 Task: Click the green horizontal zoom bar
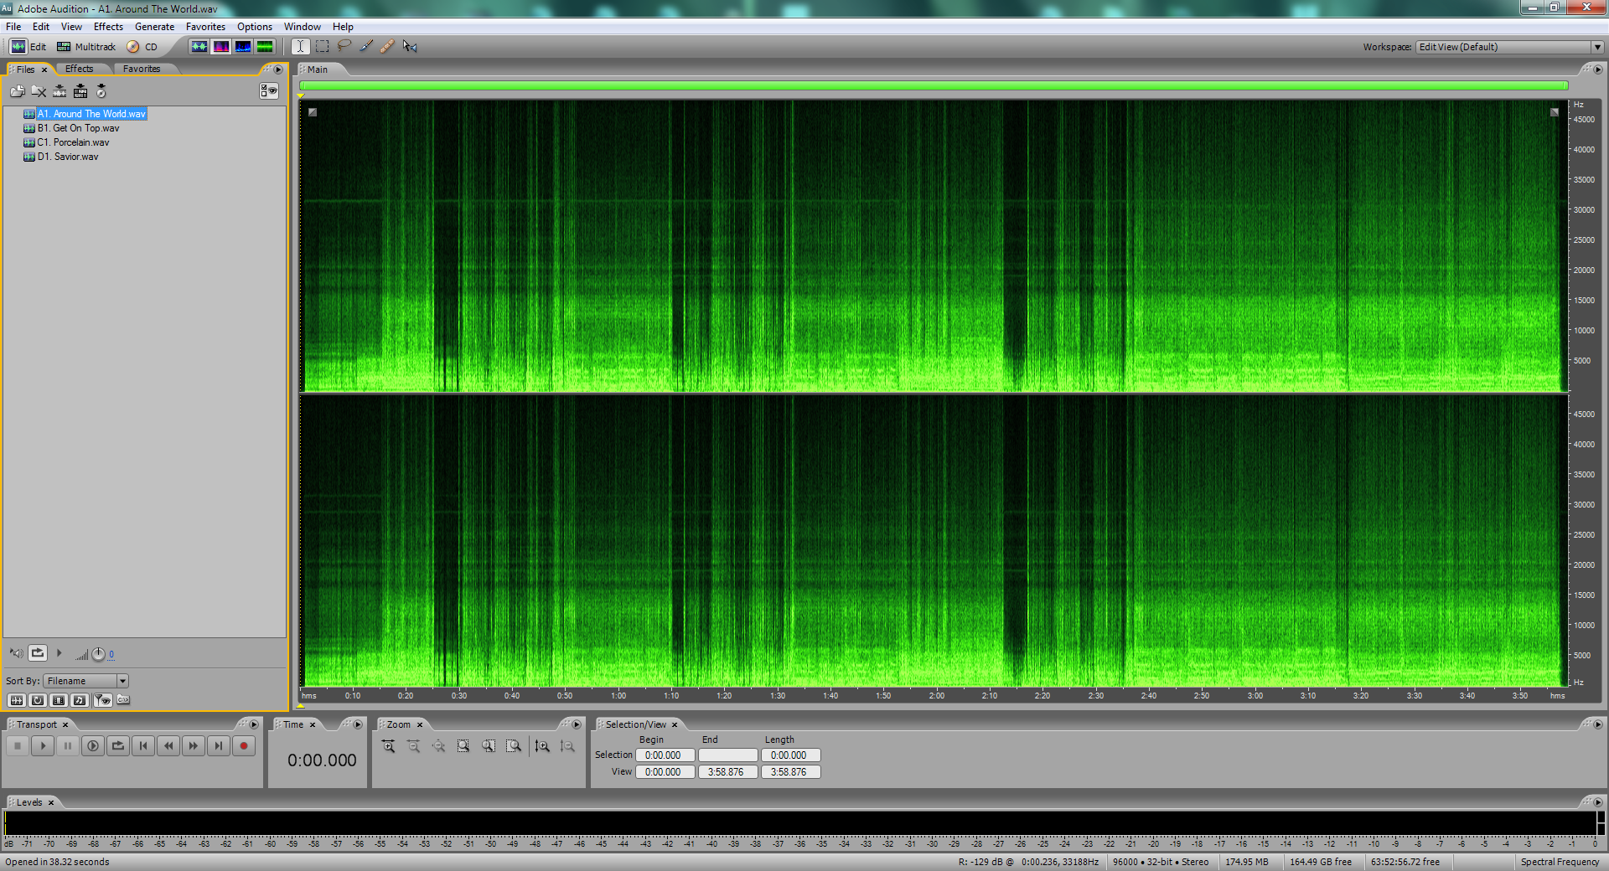point(934,85)
